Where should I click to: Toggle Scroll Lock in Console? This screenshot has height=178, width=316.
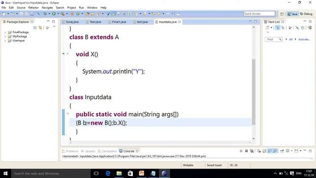pyautogui.click(x=264, y=151)
